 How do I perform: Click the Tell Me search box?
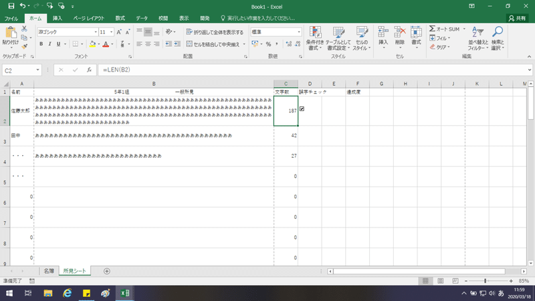pyautogui.click(x=257, y=18)
